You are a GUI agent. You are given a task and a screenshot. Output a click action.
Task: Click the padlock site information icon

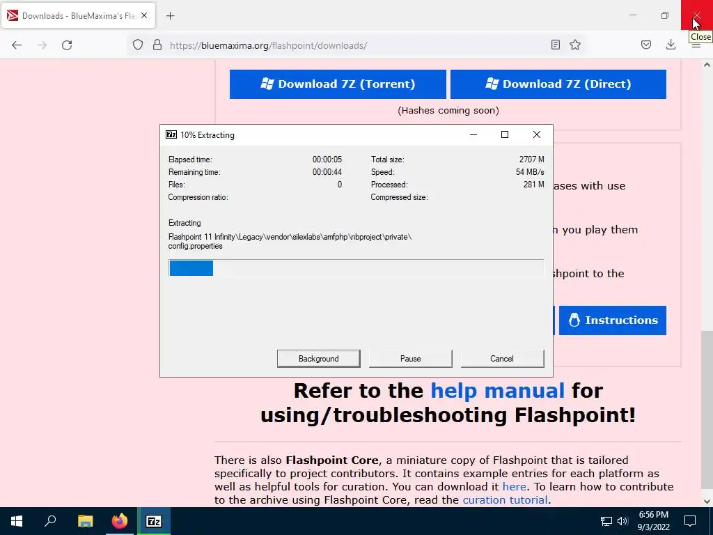pyautogui.click(x=157, y=45)
